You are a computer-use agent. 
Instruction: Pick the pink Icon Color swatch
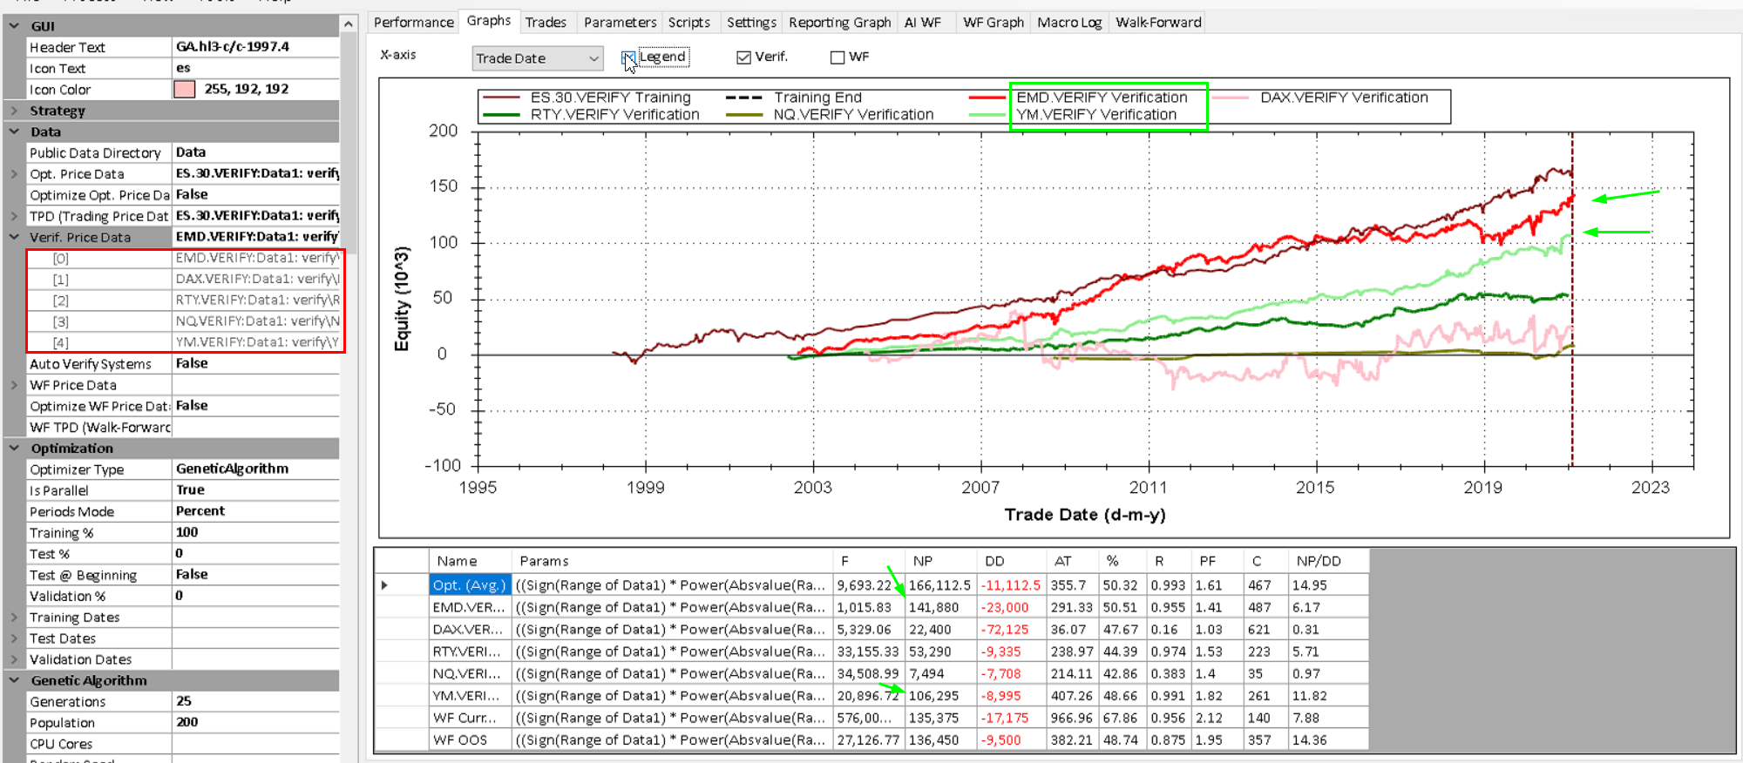point(185,89)
